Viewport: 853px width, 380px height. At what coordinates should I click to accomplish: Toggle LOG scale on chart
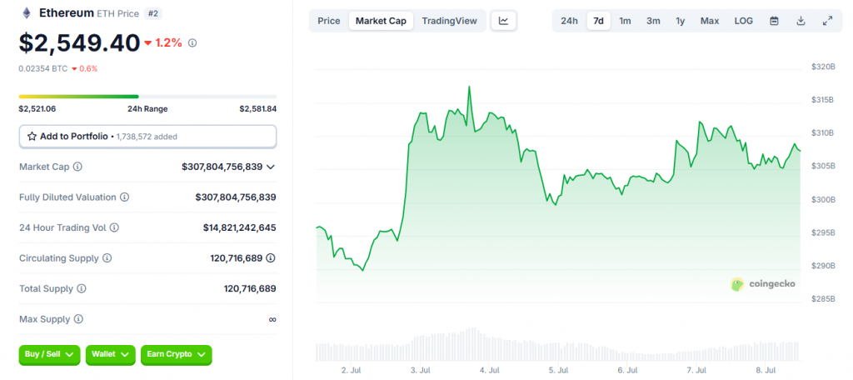(x=744, y=21)
